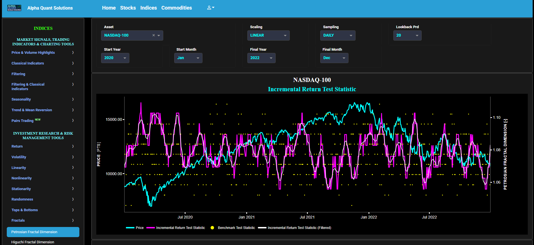Click the chevron beside Volatility
This screenshot has width=534, height=245.
click(x=73, y=157)
